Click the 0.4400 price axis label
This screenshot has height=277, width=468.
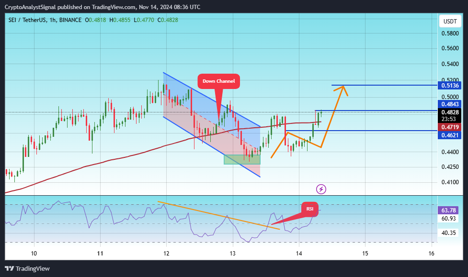tap(450, 152)
